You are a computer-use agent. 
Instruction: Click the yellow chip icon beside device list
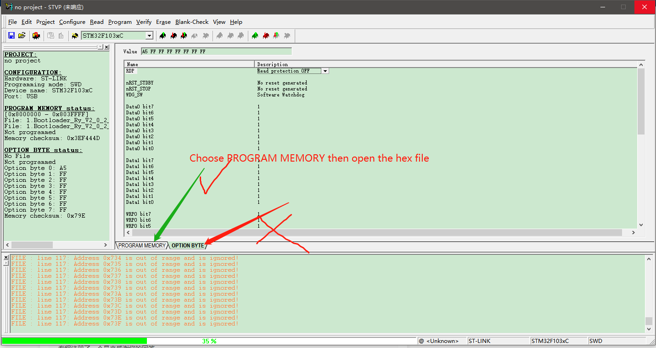coord(75,35)
